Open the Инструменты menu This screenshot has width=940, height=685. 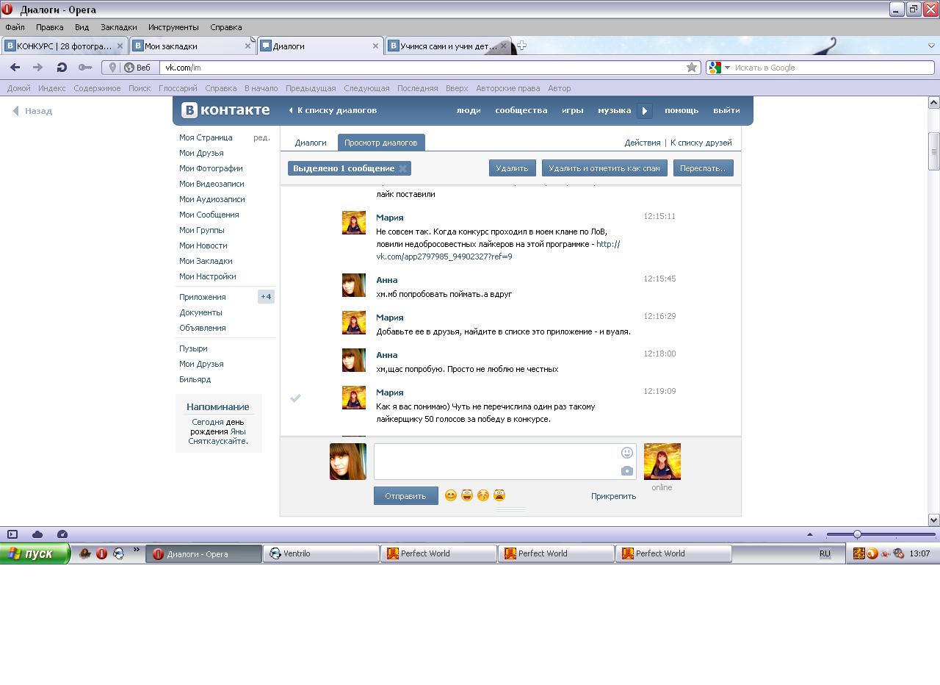(x=173, y=27)
